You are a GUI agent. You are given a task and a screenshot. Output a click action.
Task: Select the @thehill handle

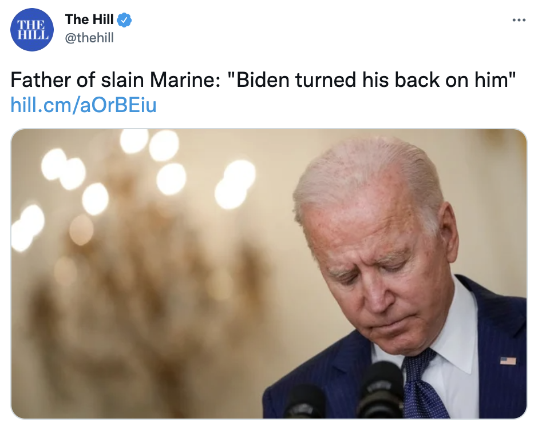[x=89, y=38]
